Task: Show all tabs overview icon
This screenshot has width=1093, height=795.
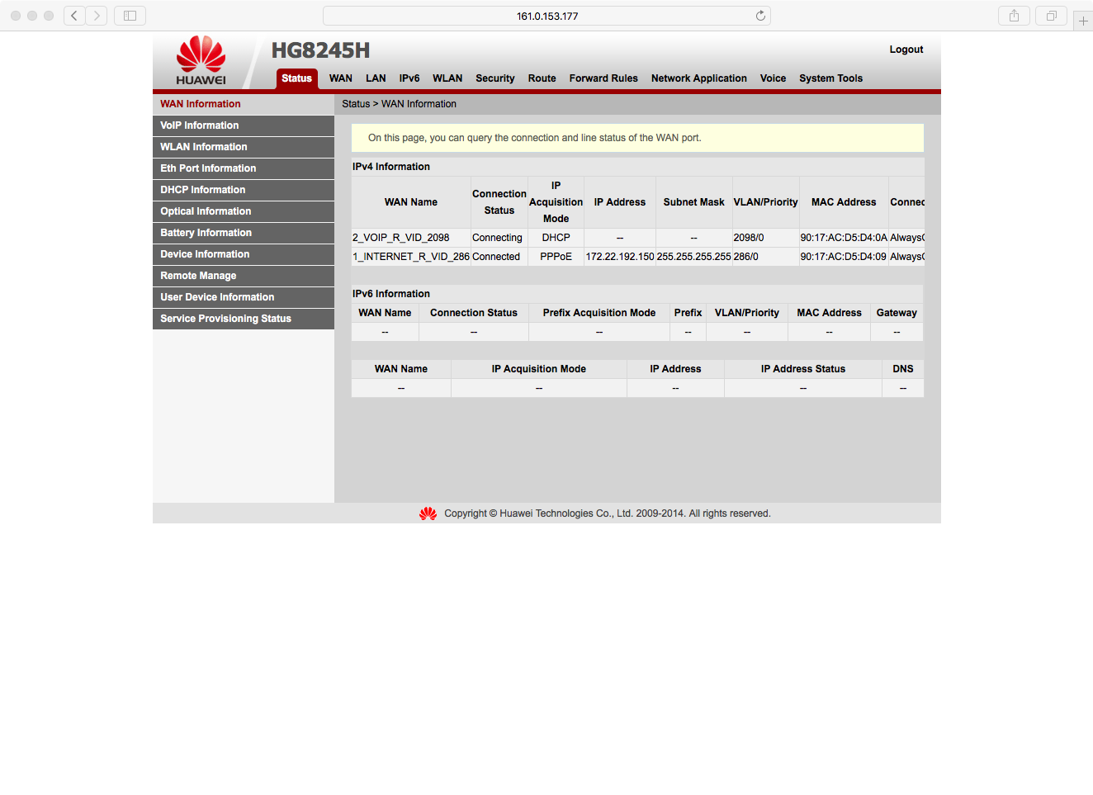Action: pos(1051,16)
